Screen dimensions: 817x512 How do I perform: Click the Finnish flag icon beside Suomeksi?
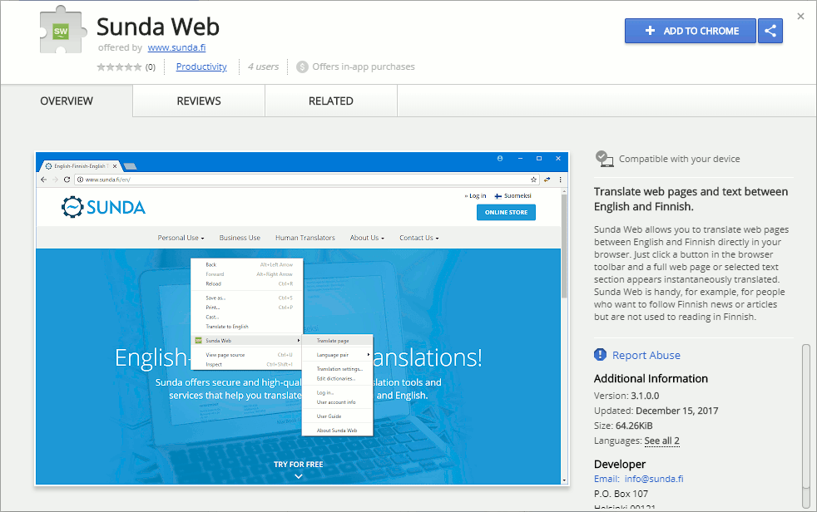point(498,196)
